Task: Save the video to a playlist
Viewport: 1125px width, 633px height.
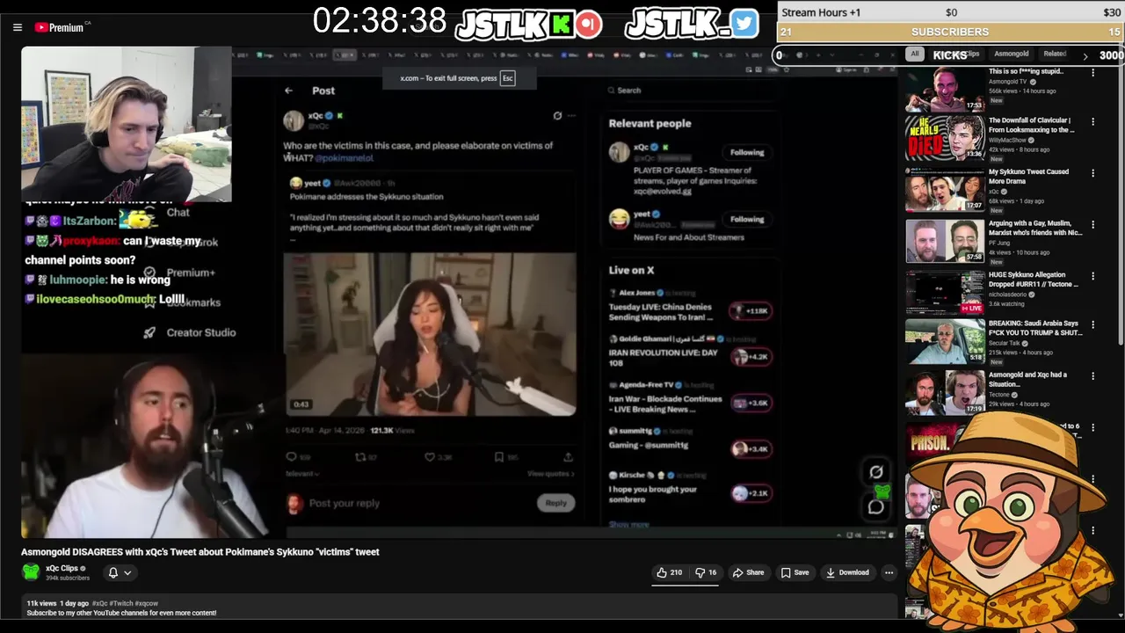Action: (795, 572)
